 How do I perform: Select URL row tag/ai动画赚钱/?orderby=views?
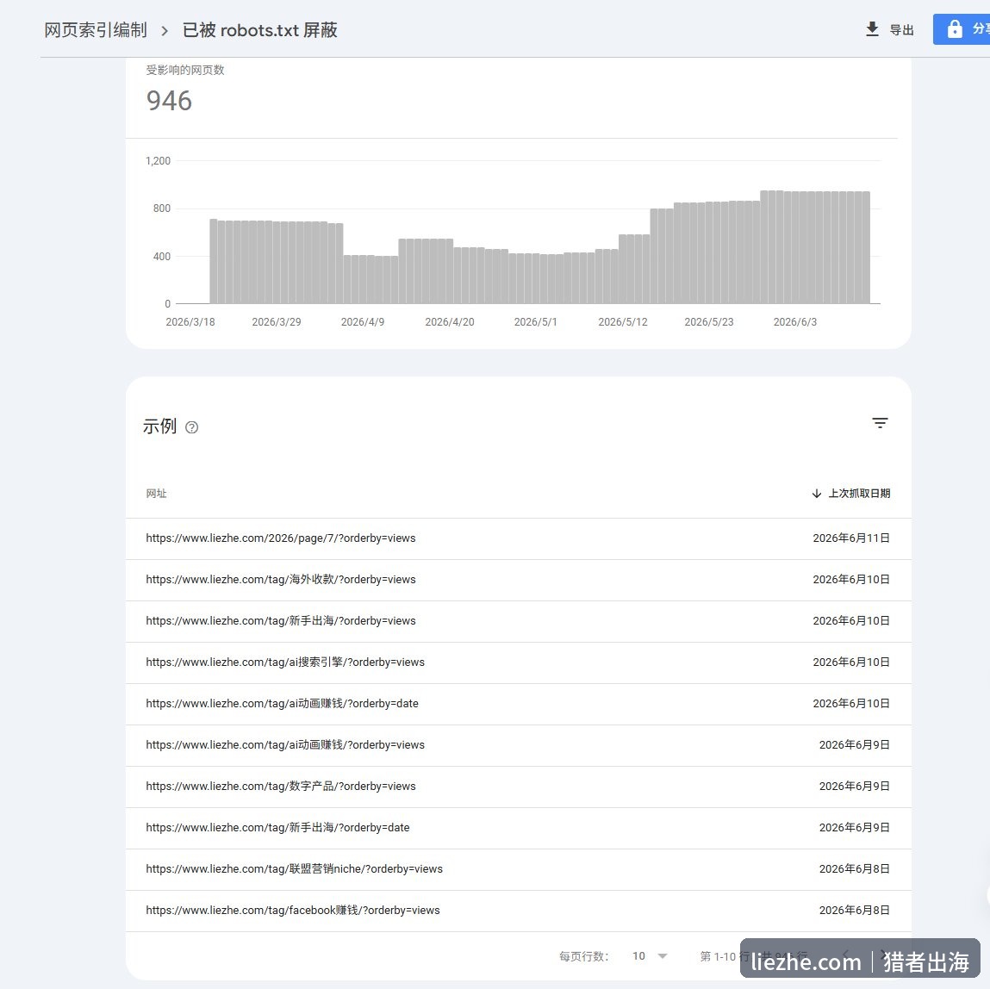(x=519, y=744)
